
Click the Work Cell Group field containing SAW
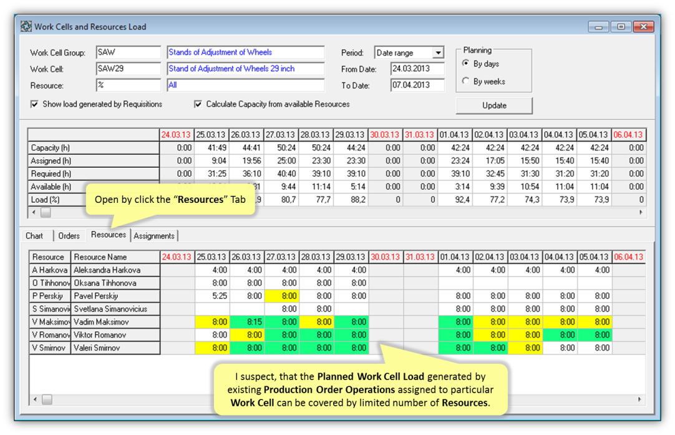129,52
